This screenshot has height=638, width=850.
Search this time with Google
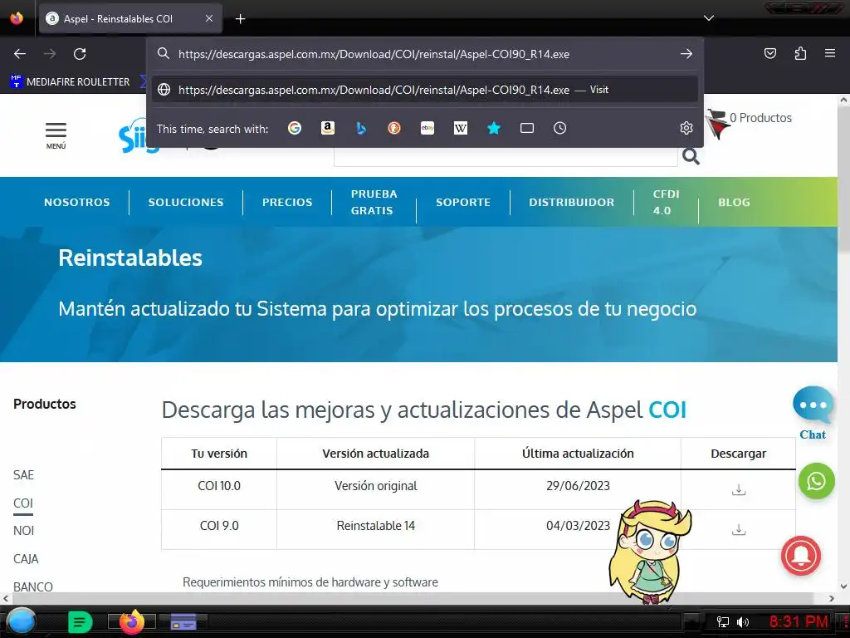point(295,128)
